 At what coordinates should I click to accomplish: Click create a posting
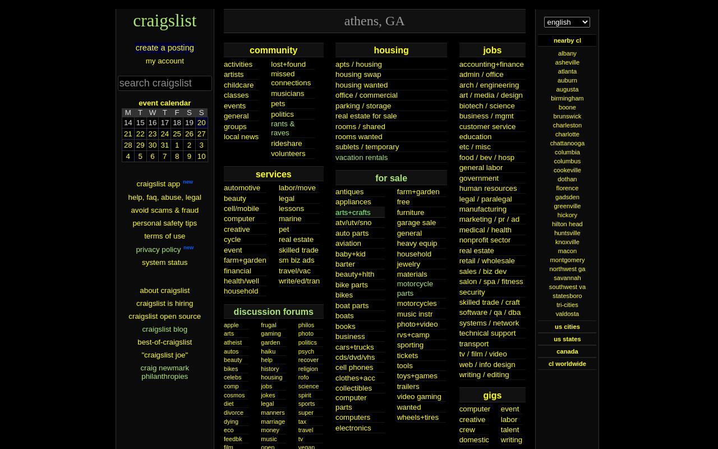point(165,48)
